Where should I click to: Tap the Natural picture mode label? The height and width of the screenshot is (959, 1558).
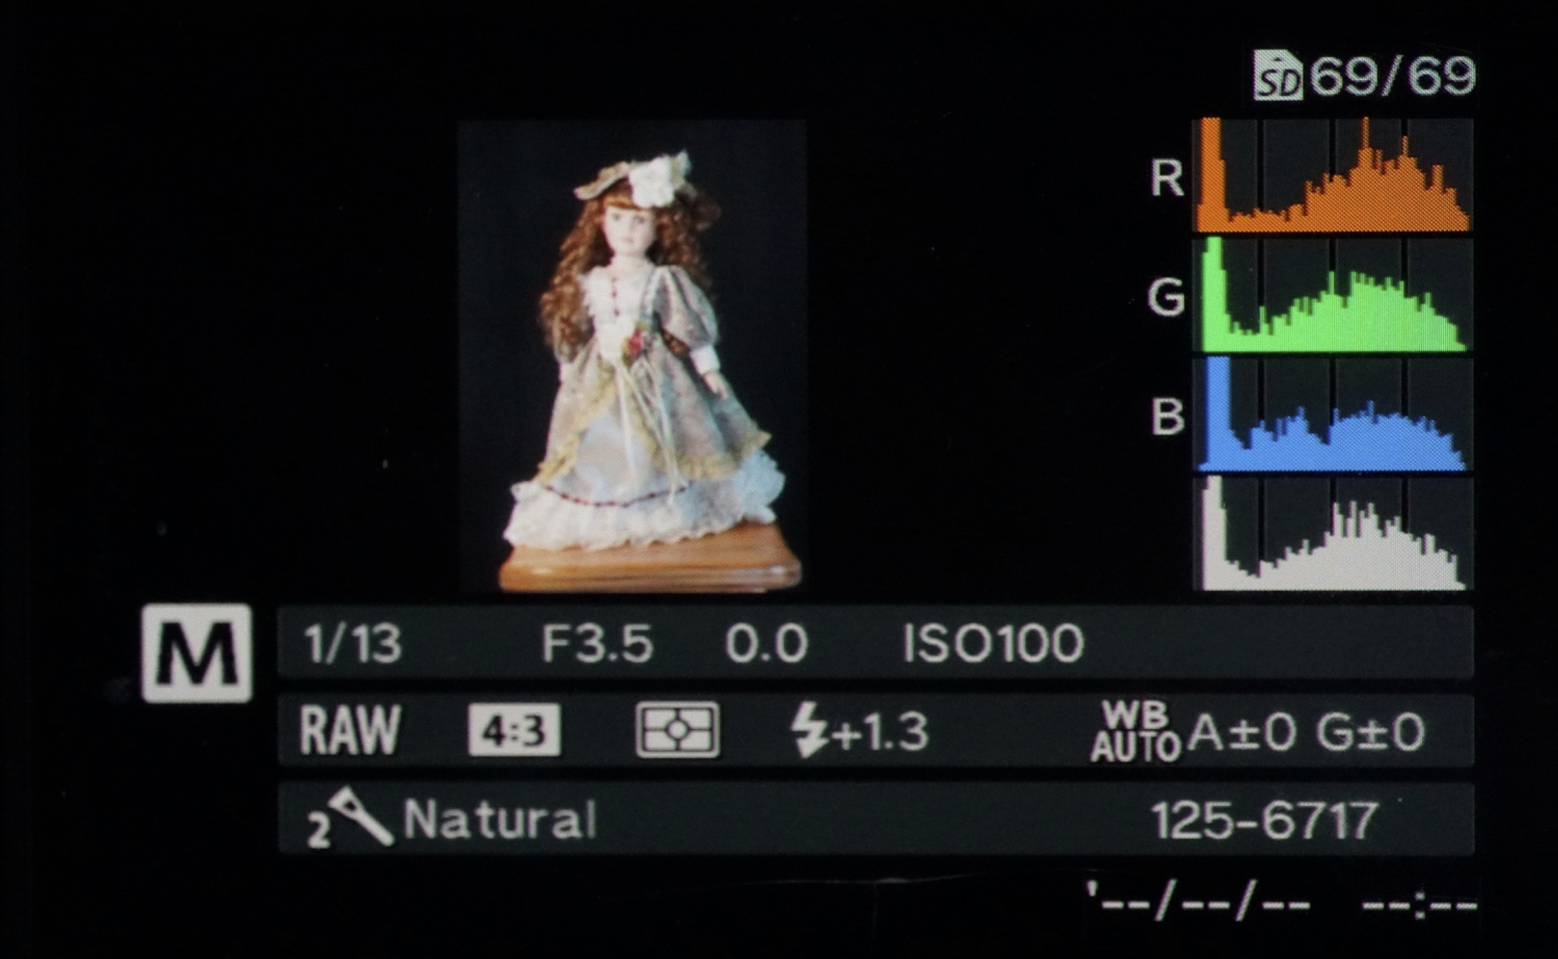500,820
